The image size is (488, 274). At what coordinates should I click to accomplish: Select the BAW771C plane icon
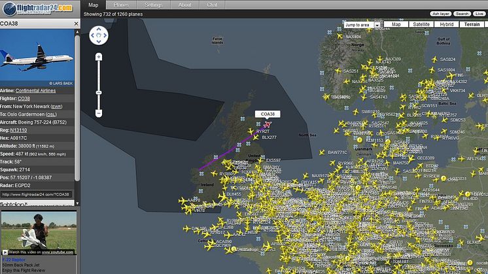pos(322,152)
